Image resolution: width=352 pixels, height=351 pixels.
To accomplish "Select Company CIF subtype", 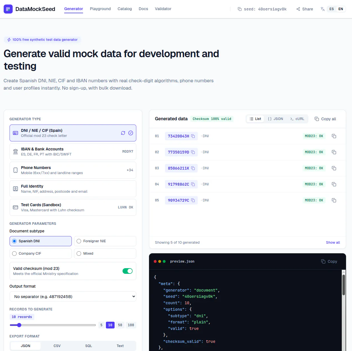I will (41, 254).
